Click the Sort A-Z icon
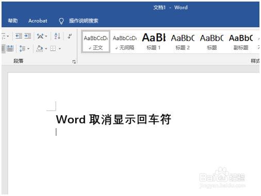This screenshot has height=196, width=261. [57, 36]
